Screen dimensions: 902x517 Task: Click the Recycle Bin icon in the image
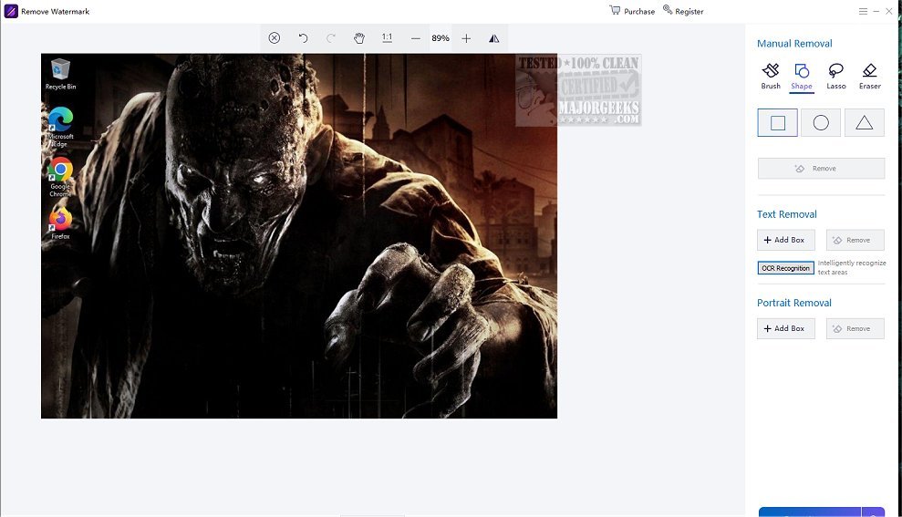(60, 74)
